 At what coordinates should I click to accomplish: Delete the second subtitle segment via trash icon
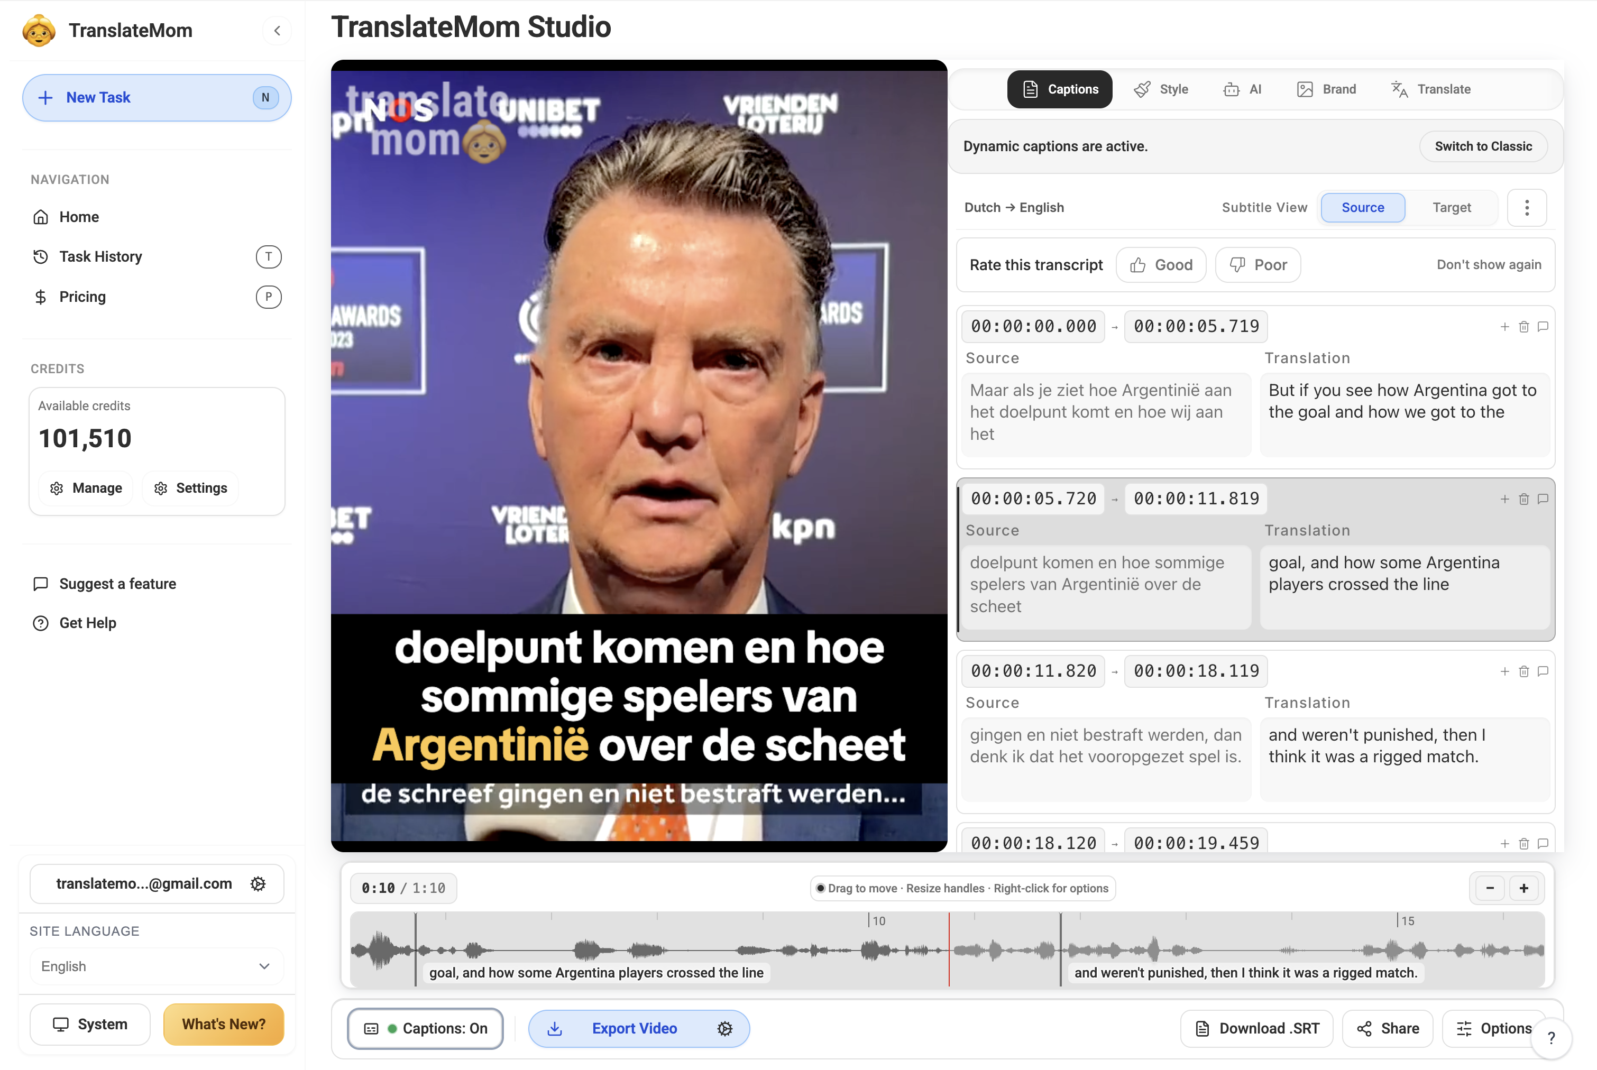[1523, 499]
